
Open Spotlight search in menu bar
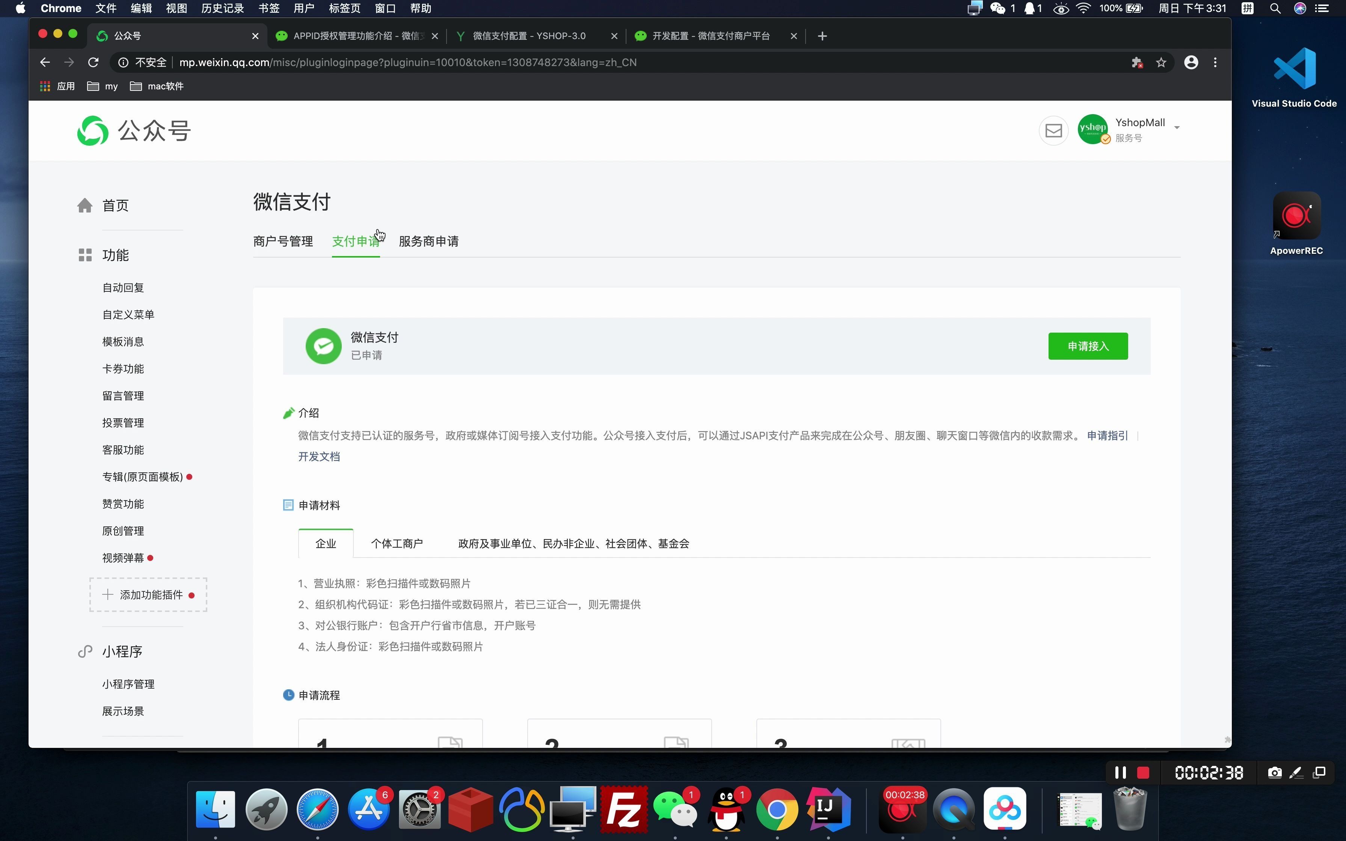click(x=1275, y=8)
